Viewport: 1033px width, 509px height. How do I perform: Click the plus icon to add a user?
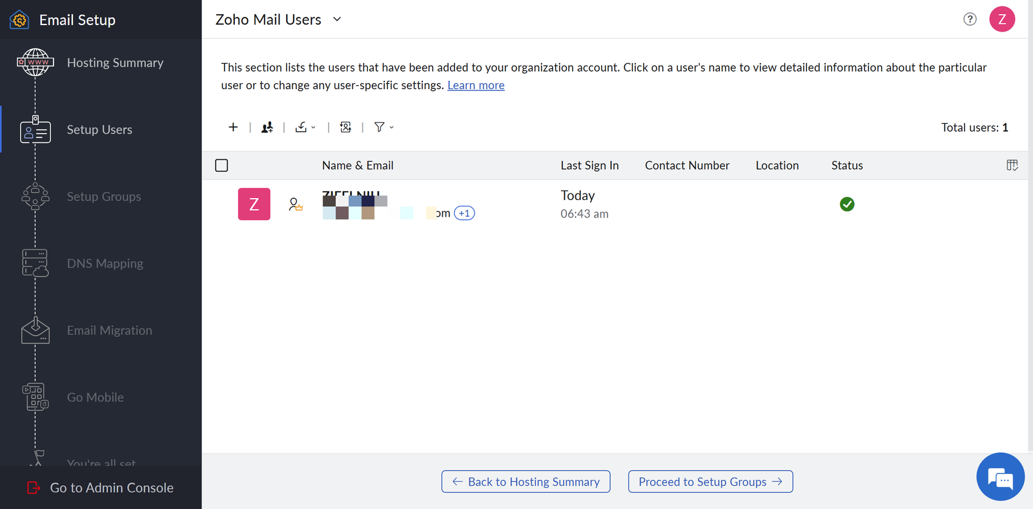(x=233, y=127)
